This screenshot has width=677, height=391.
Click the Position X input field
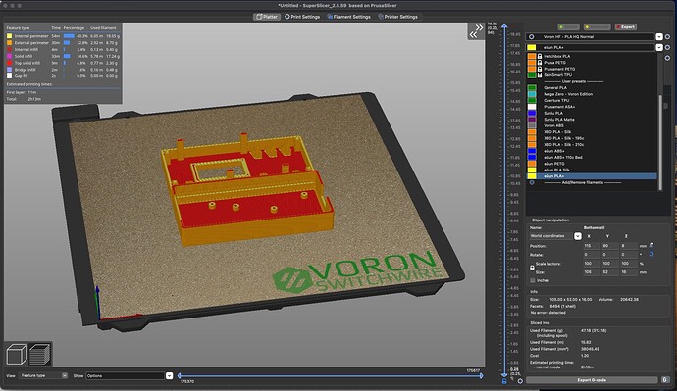[x=591, y=246]
